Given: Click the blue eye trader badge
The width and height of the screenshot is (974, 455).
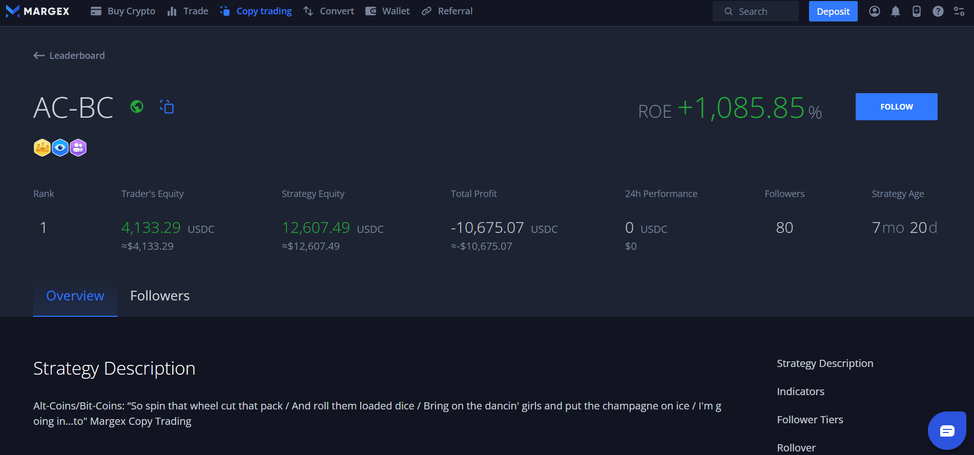Looking at the screenshot, I should click(60, 148).
